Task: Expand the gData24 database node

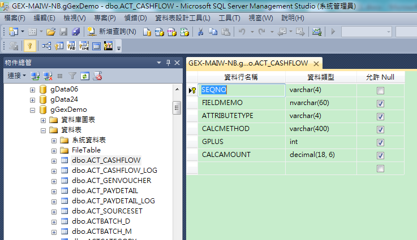Action: [32, 100]
